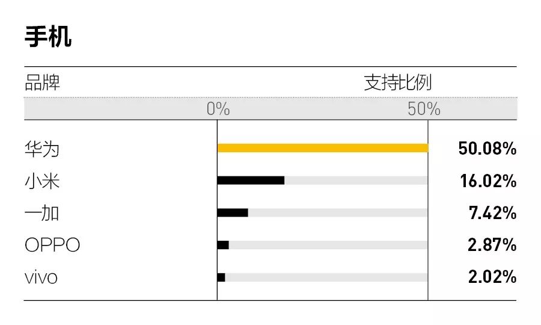Click the black 小米 bar
This screenshot has width=541, height=325.
[x=251, y=181]
